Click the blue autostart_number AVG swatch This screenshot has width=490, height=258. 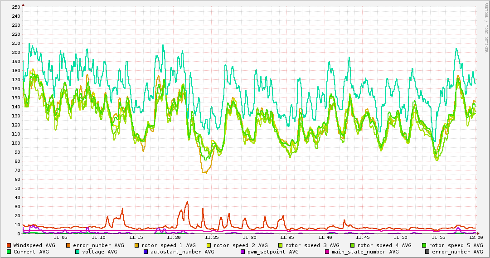tap(146, 252)
